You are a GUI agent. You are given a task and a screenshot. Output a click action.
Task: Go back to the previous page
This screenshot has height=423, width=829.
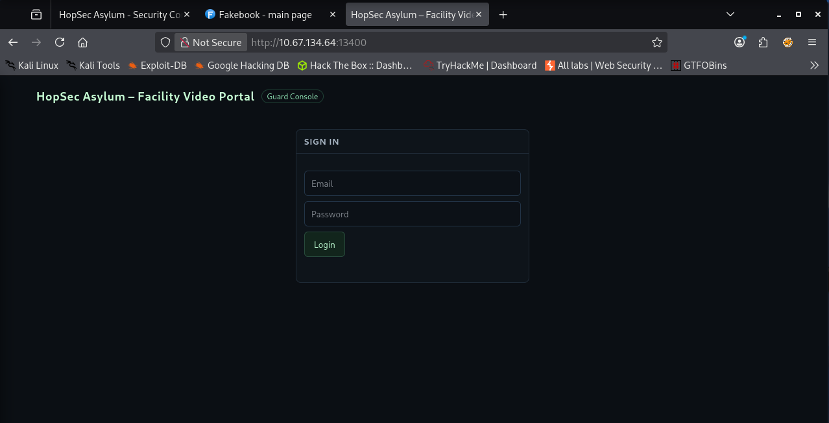click(x=13, y=42)
